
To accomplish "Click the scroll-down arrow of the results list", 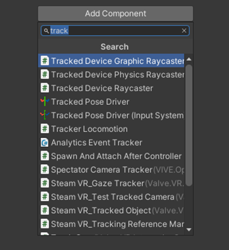I will coord(189,230).
